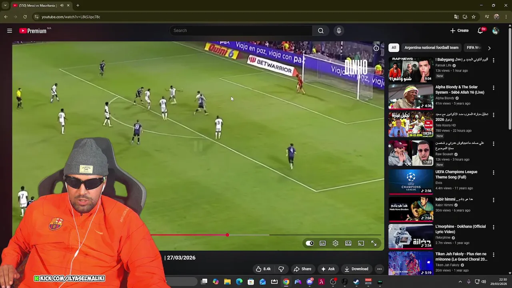Cast video using Play on TV icon
This screenshot has height=288, width=512.
[x=361, y=243]
